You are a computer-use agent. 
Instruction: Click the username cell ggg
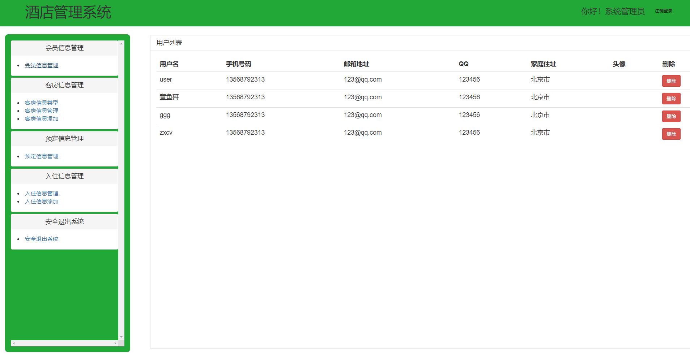point(165,115)
